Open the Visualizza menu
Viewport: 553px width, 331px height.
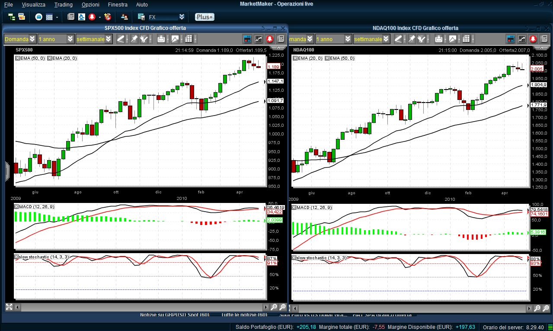[x=33, y=4]
